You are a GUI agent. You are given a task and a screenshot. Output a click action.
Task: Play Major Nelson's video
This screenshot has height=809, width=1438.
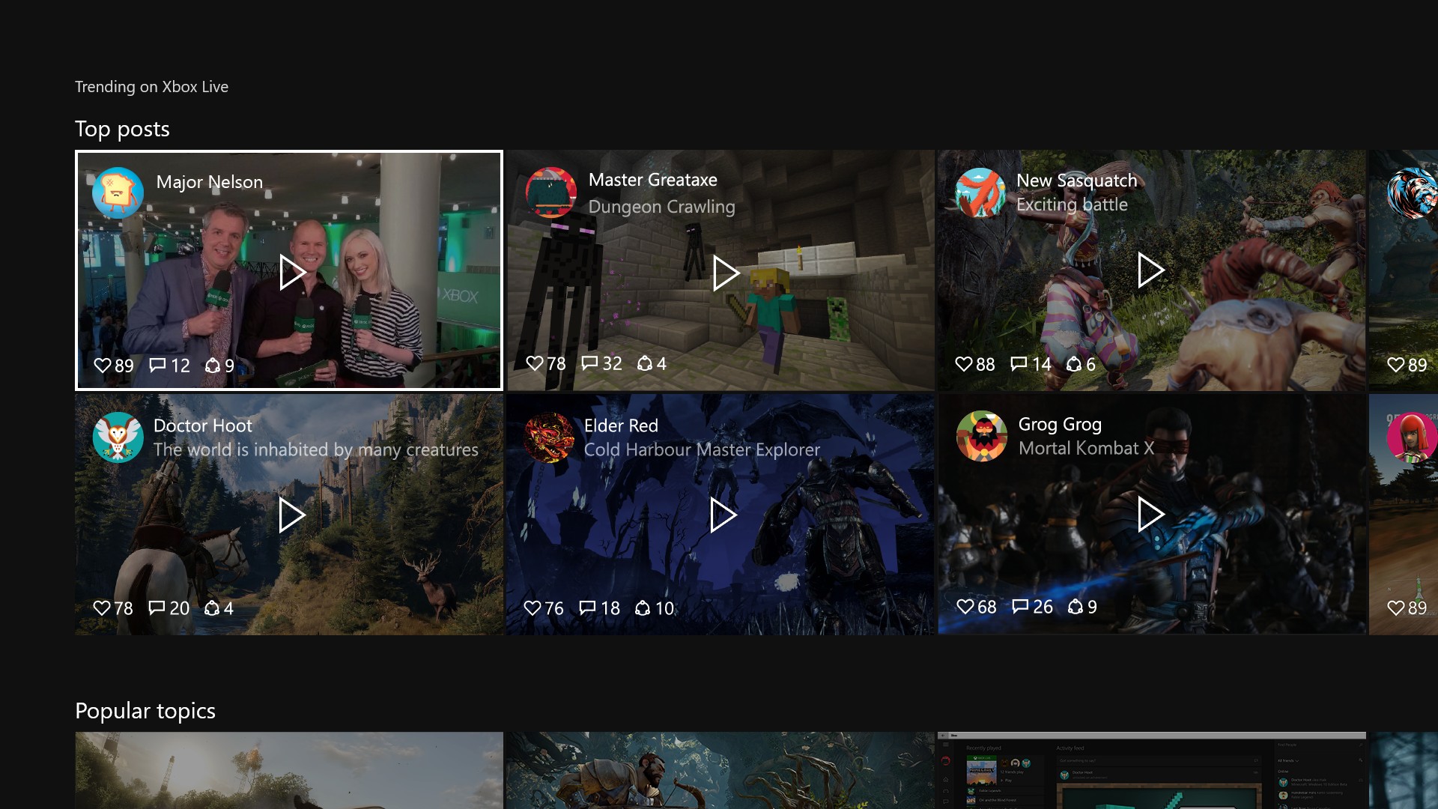[291, 272]
